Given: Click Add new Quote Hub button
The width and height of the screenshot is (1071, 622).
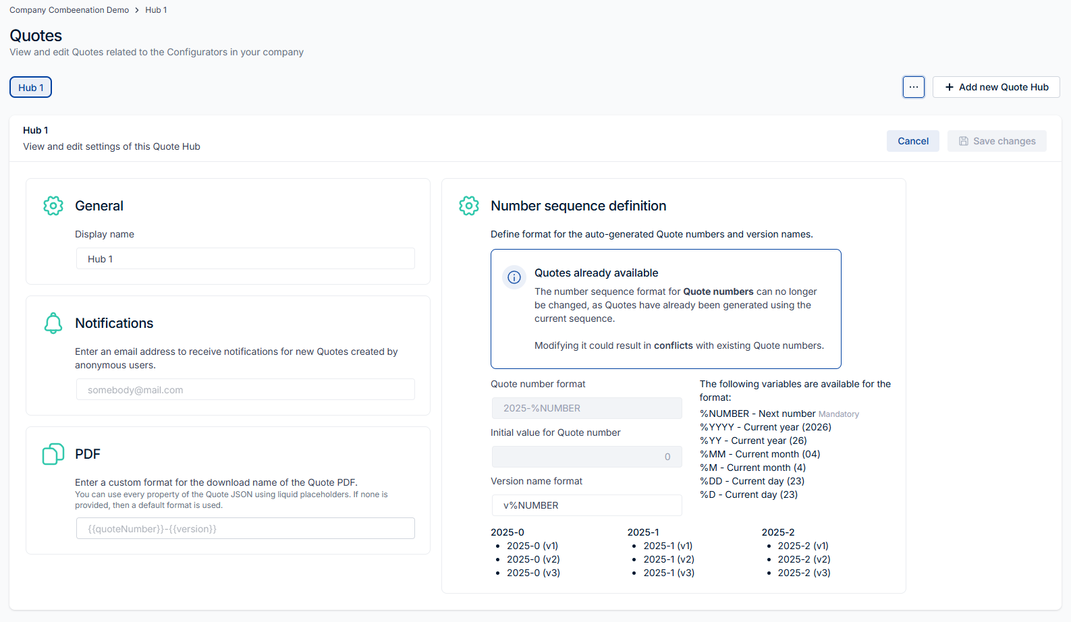Looking at the screenshot, I should tap(996, 87).
